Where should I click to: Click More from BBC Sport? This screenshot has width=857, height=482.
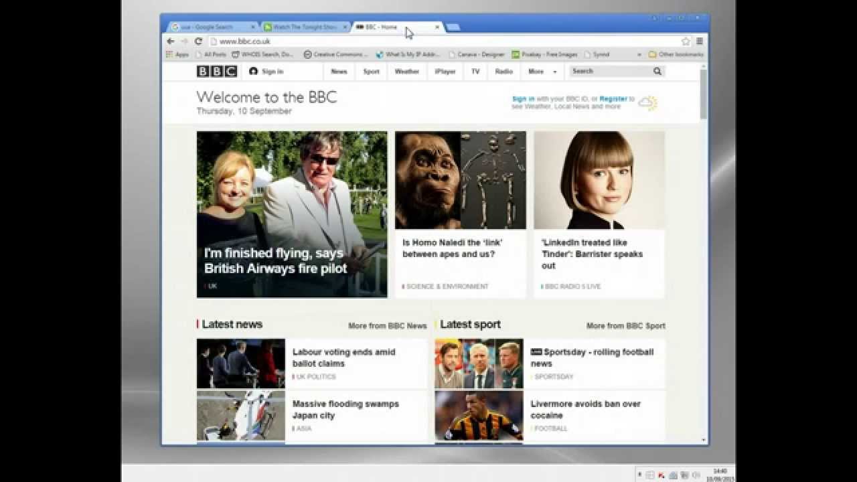point(626,326)
